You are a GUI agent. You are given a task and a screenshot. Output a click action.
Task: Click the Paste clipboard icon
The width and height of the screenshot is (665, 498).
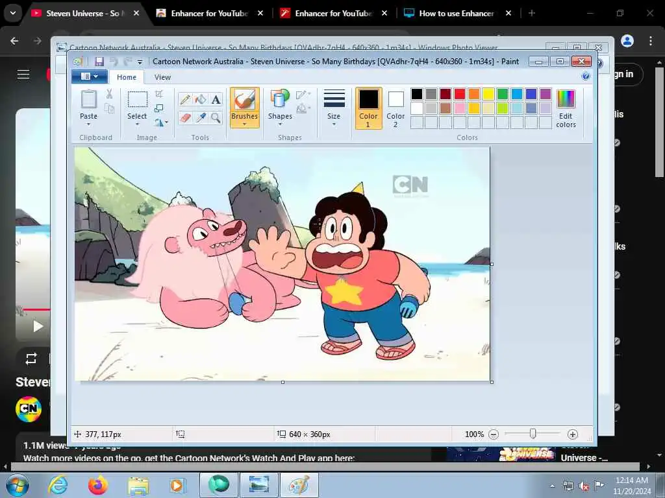pos(88,99)
